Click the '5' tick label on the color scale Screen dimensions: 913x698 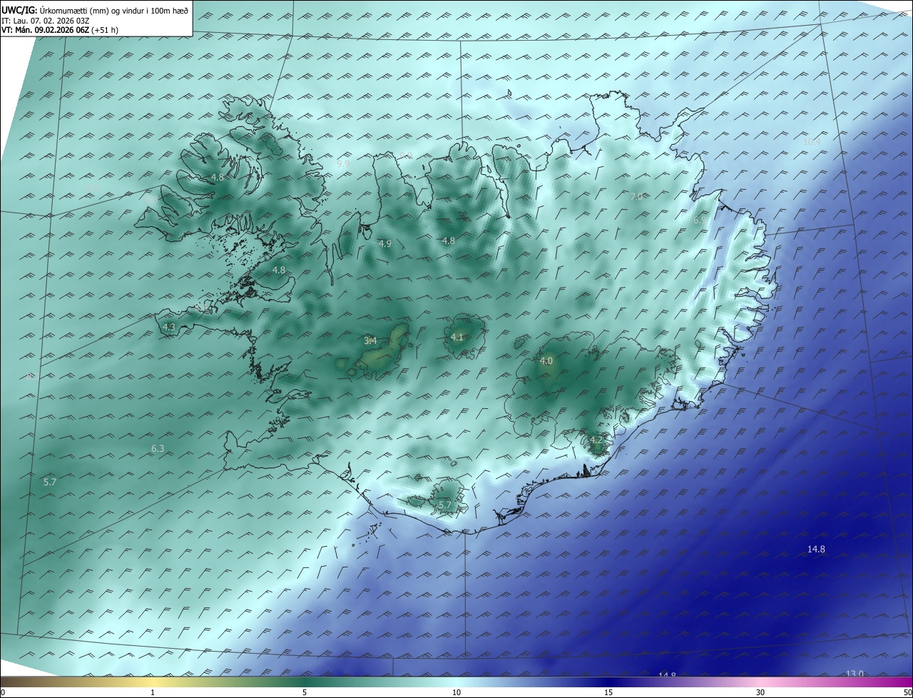305,692
